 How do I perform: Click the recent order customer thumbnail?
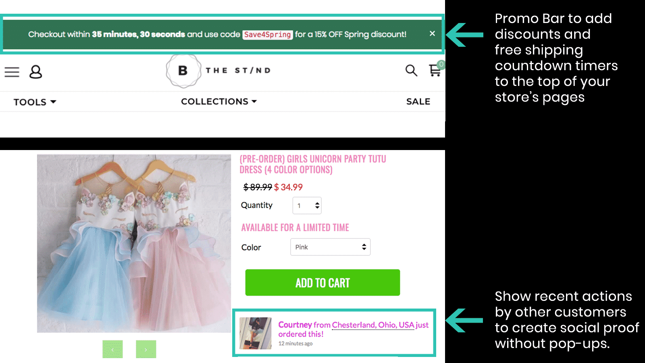click(x=255, y=333)
